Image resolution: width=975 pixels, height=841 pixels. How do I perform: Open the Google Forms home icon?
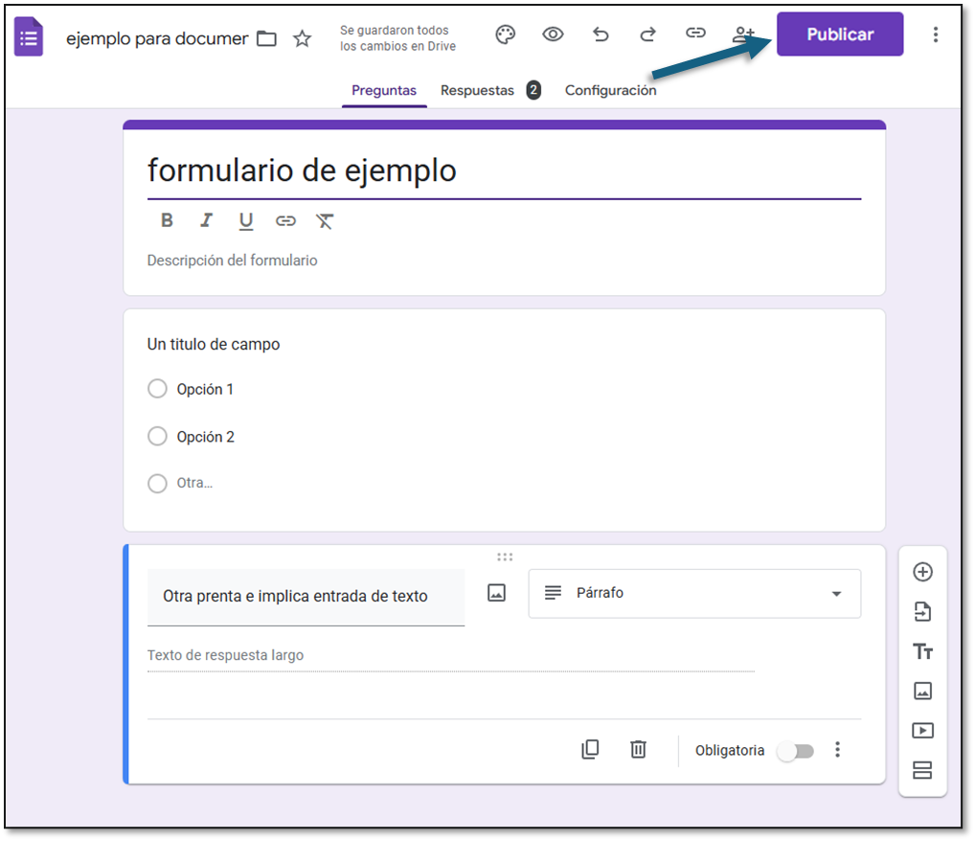click(x=29, y=38)
